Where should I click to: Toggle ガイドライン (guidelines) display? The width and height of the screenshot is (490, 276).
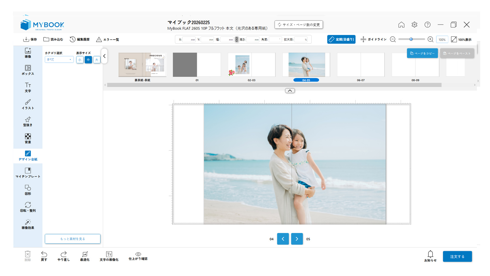(x=373, y=40)
